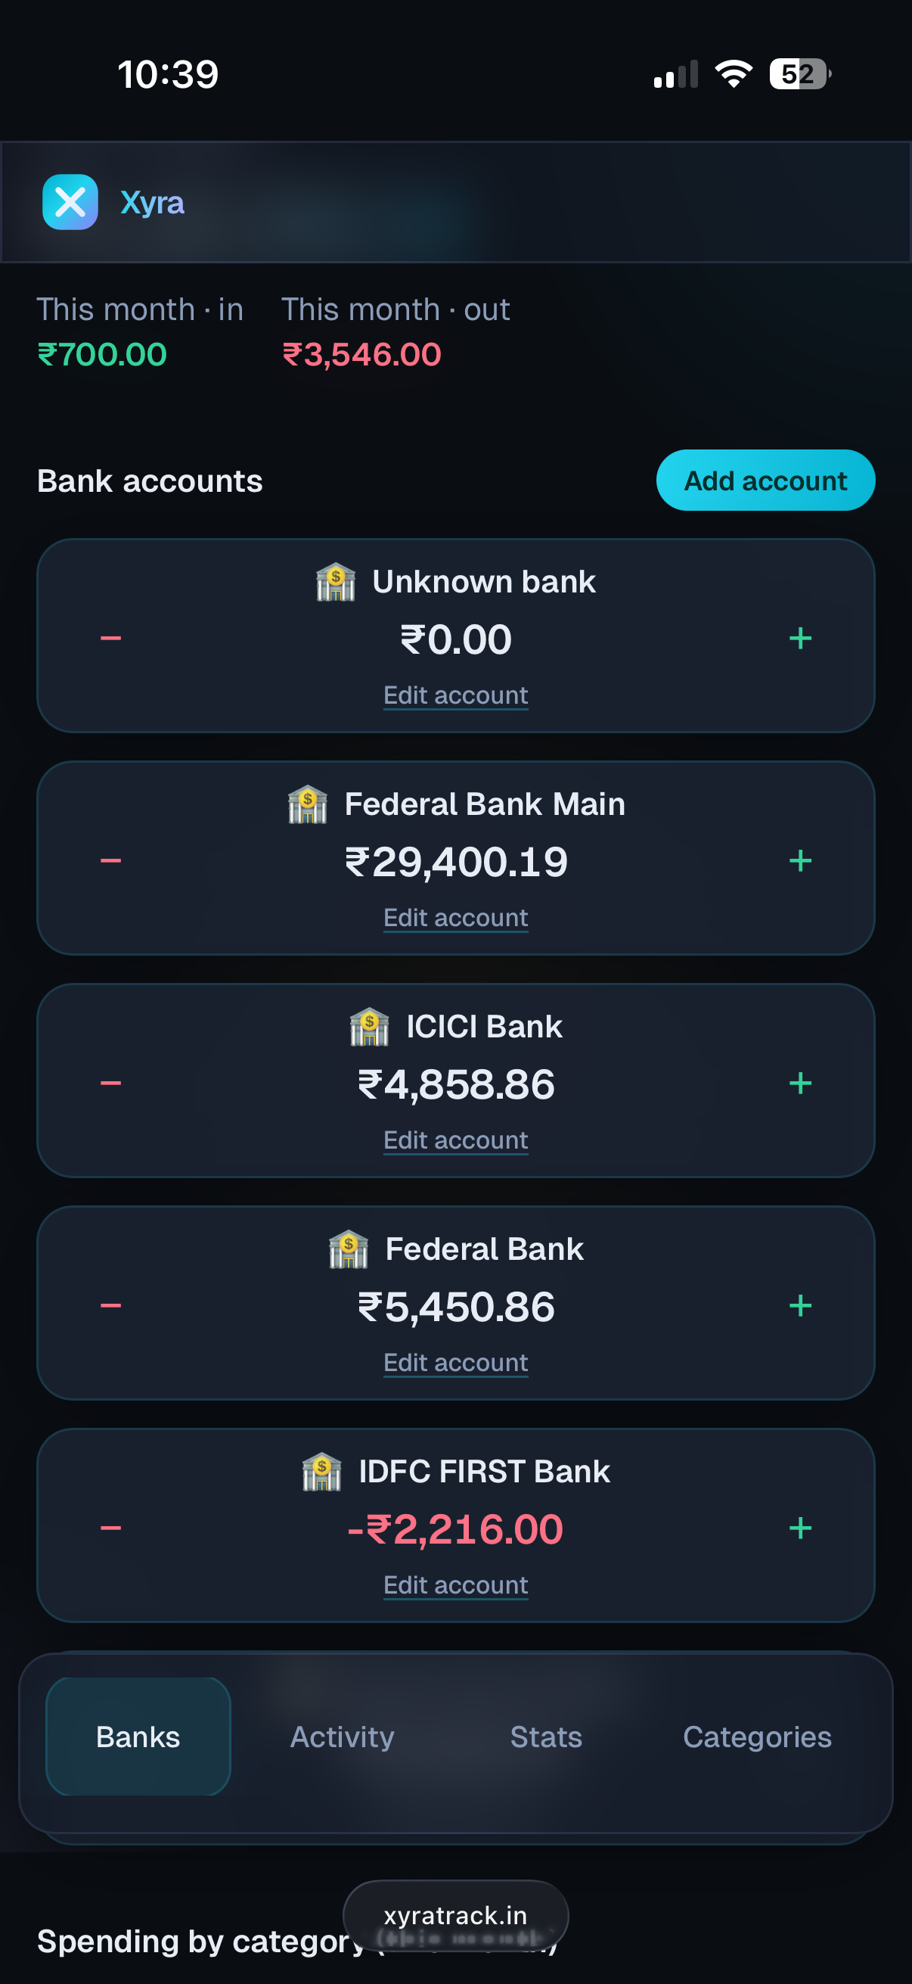This screenshot has height=1984, width=912.
Task: Select the Banks tab
Action: (x=138, y=1737)
